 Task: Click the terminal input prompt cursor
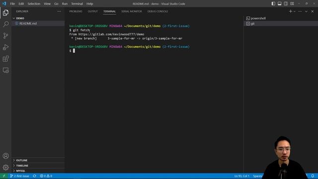point(74,51)
